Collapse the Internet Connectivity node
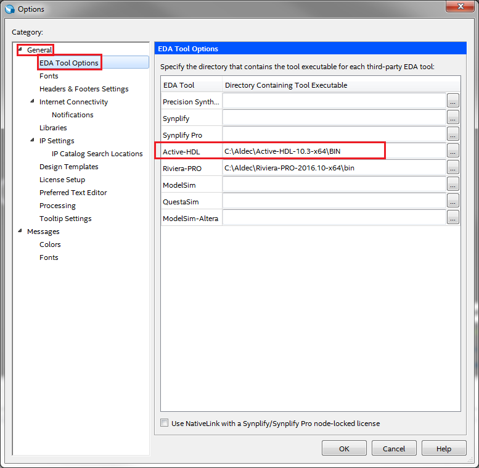 tap(33, 101)
